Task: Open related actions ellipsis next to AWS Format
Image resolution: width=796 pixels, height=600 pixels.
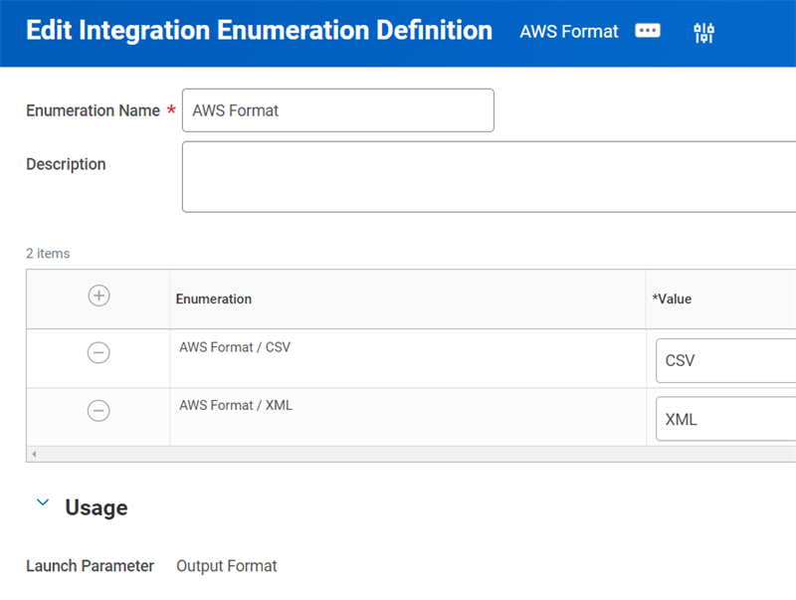Action: coord(648,31)
